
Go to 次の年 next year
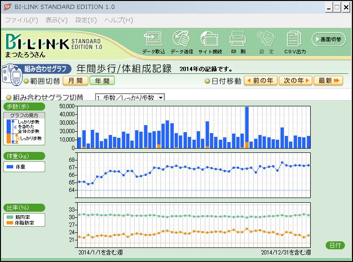point(295,81)
